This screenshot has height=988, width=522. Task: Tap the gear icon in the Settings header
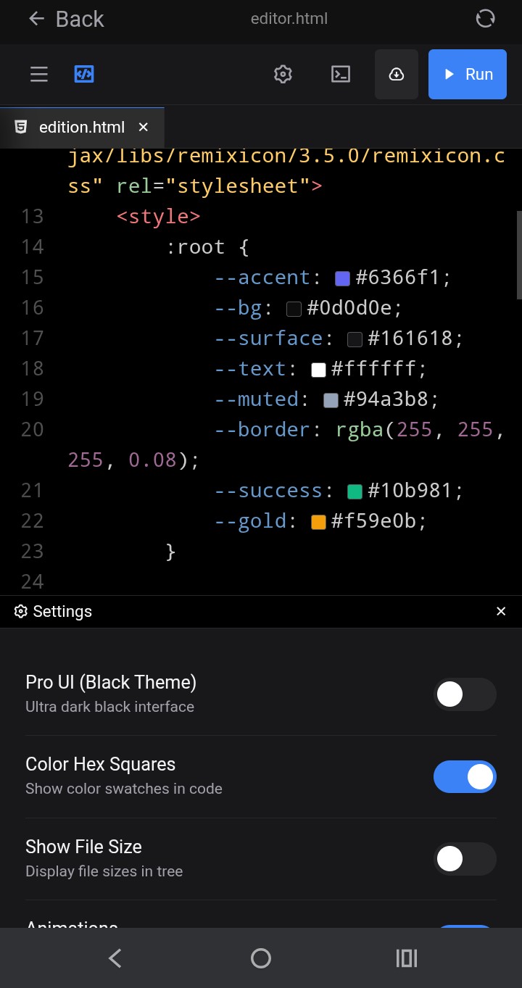tap(20, 611)
